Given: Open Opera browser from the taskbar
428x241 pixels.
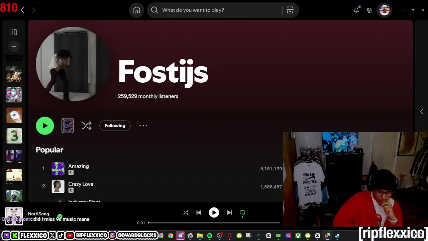Looking at the screenshot, I should tap(229, 236).
